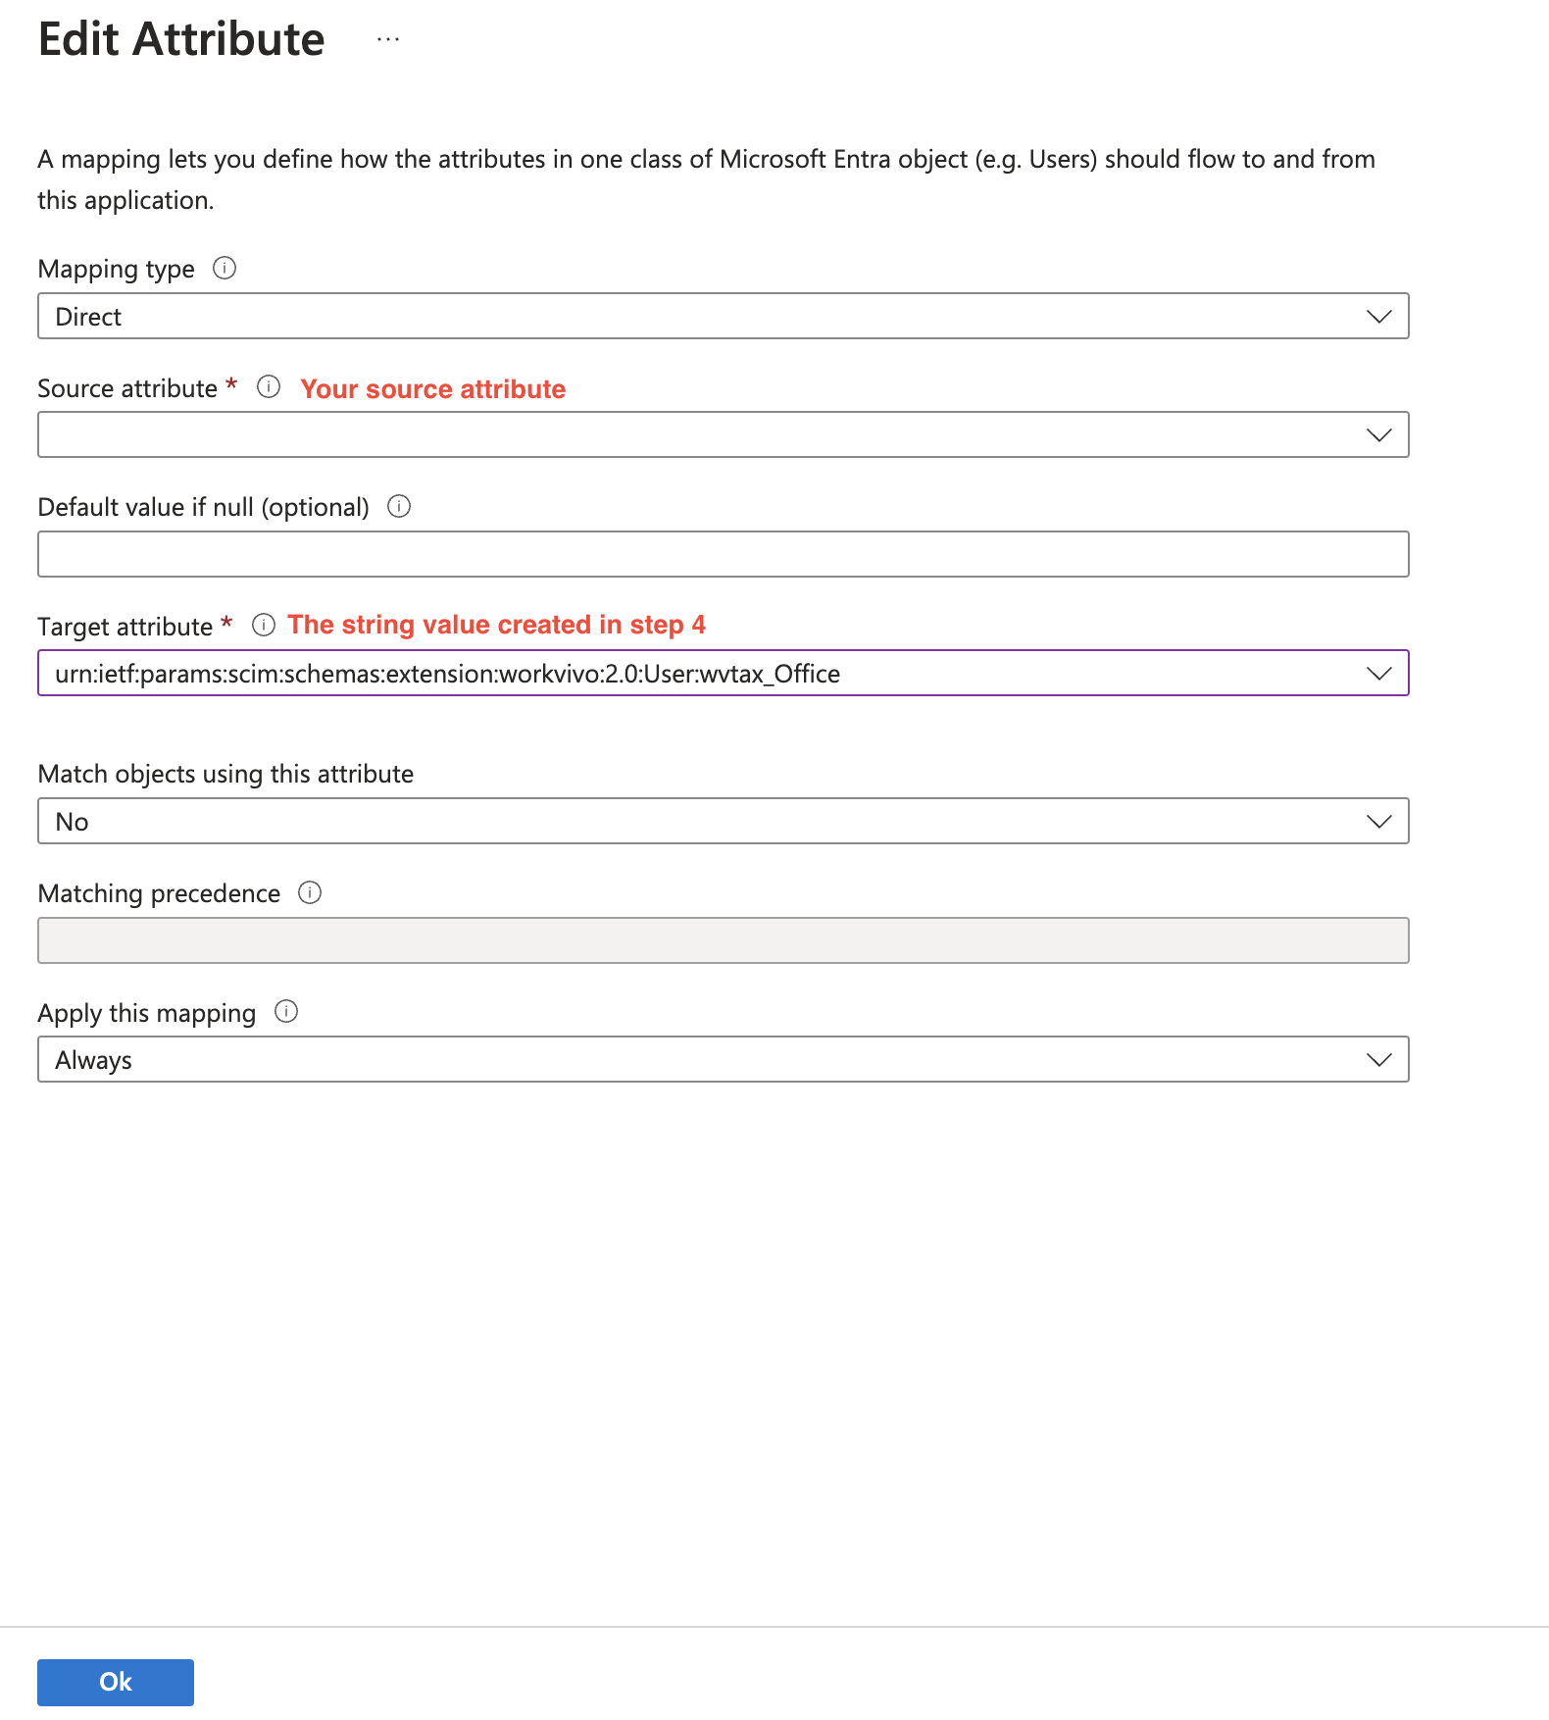The height and width of the screenshot is (1720, 1549).
Task: Click info icon next to Default value if null
Action: coord(399,506)
